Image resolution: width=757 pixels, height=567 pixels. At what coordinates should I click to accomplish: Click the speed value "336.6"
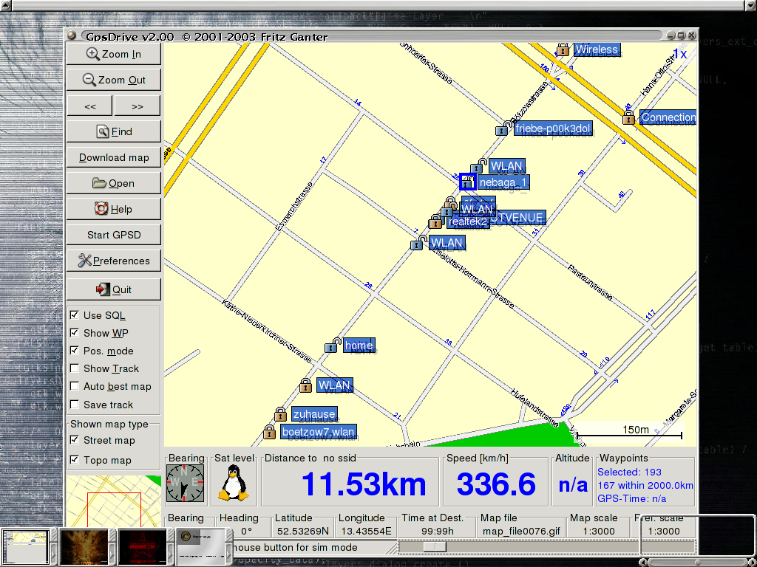coord(496,484)
